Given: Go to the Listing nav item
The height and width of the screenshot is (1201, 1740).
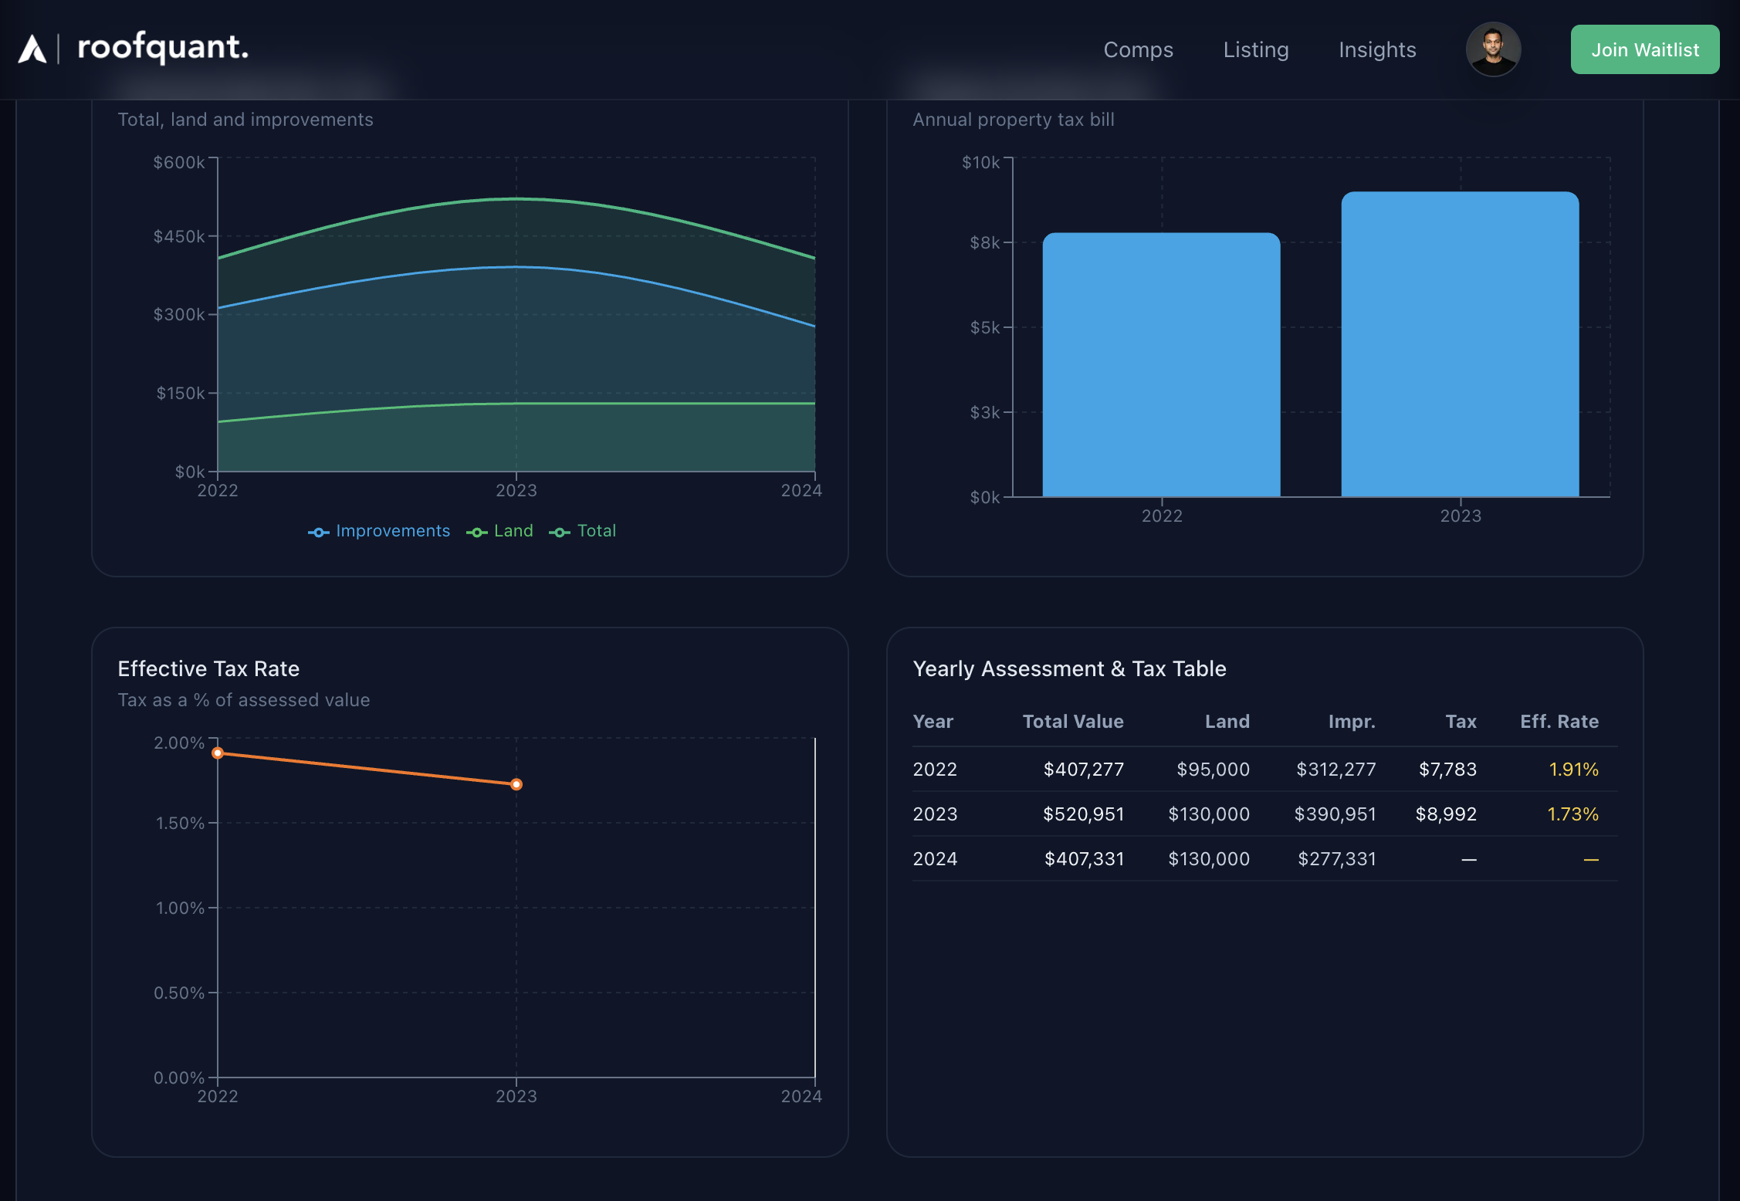Looking at the screenshot, I should click(1255, 49).
